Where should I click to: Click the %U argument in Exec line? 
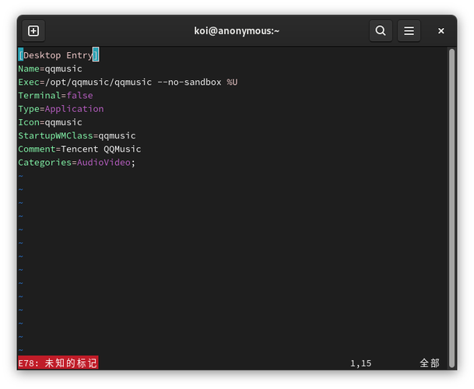coord(232,82)
